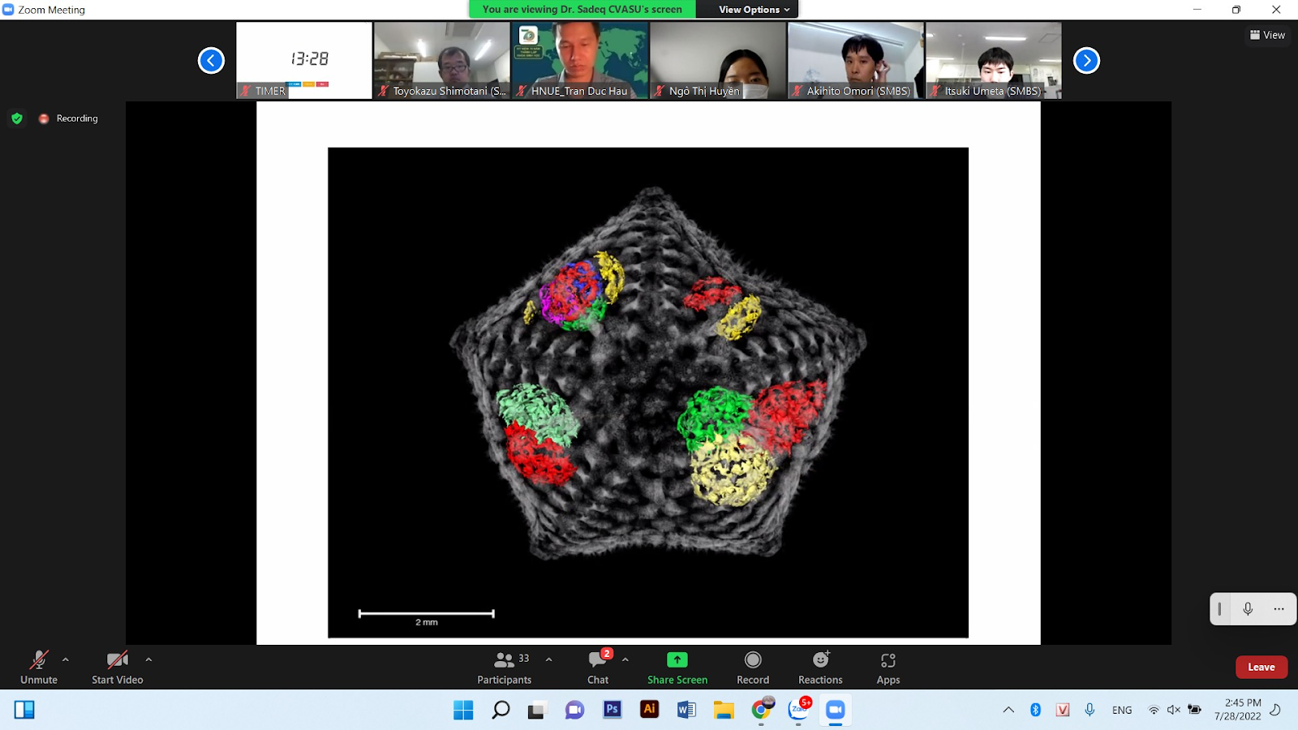Image resolution: width=1298 pixels, height=730 pixels.
Task: Leave the meeting
Action: (1261, 667)
